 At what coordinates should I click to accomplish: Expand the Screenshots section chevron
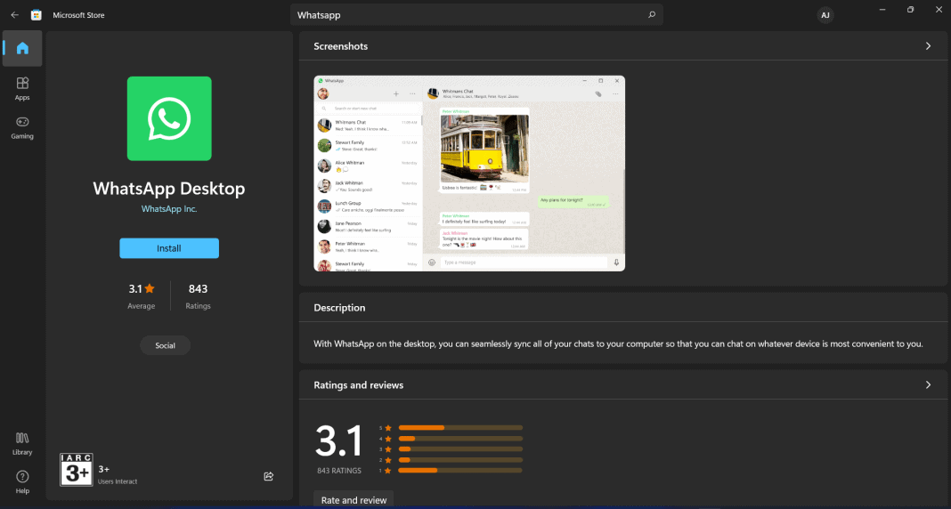click(x=928, y=46)
